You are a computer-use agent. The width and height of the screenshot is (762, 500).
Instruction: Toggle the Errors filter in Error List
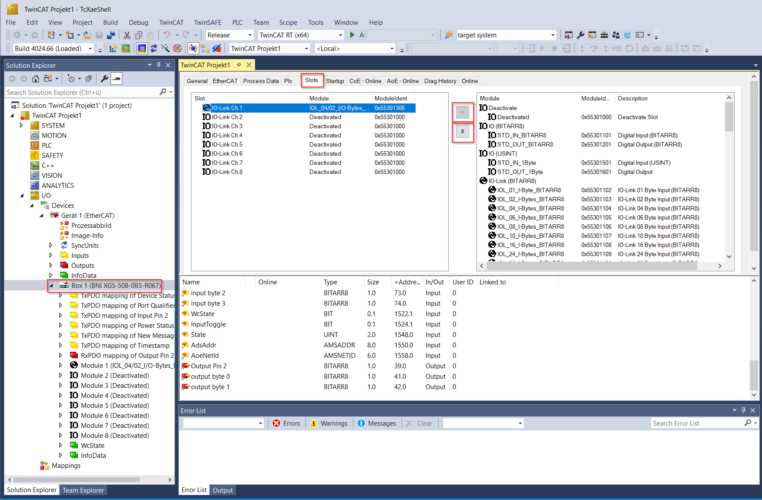286,423
